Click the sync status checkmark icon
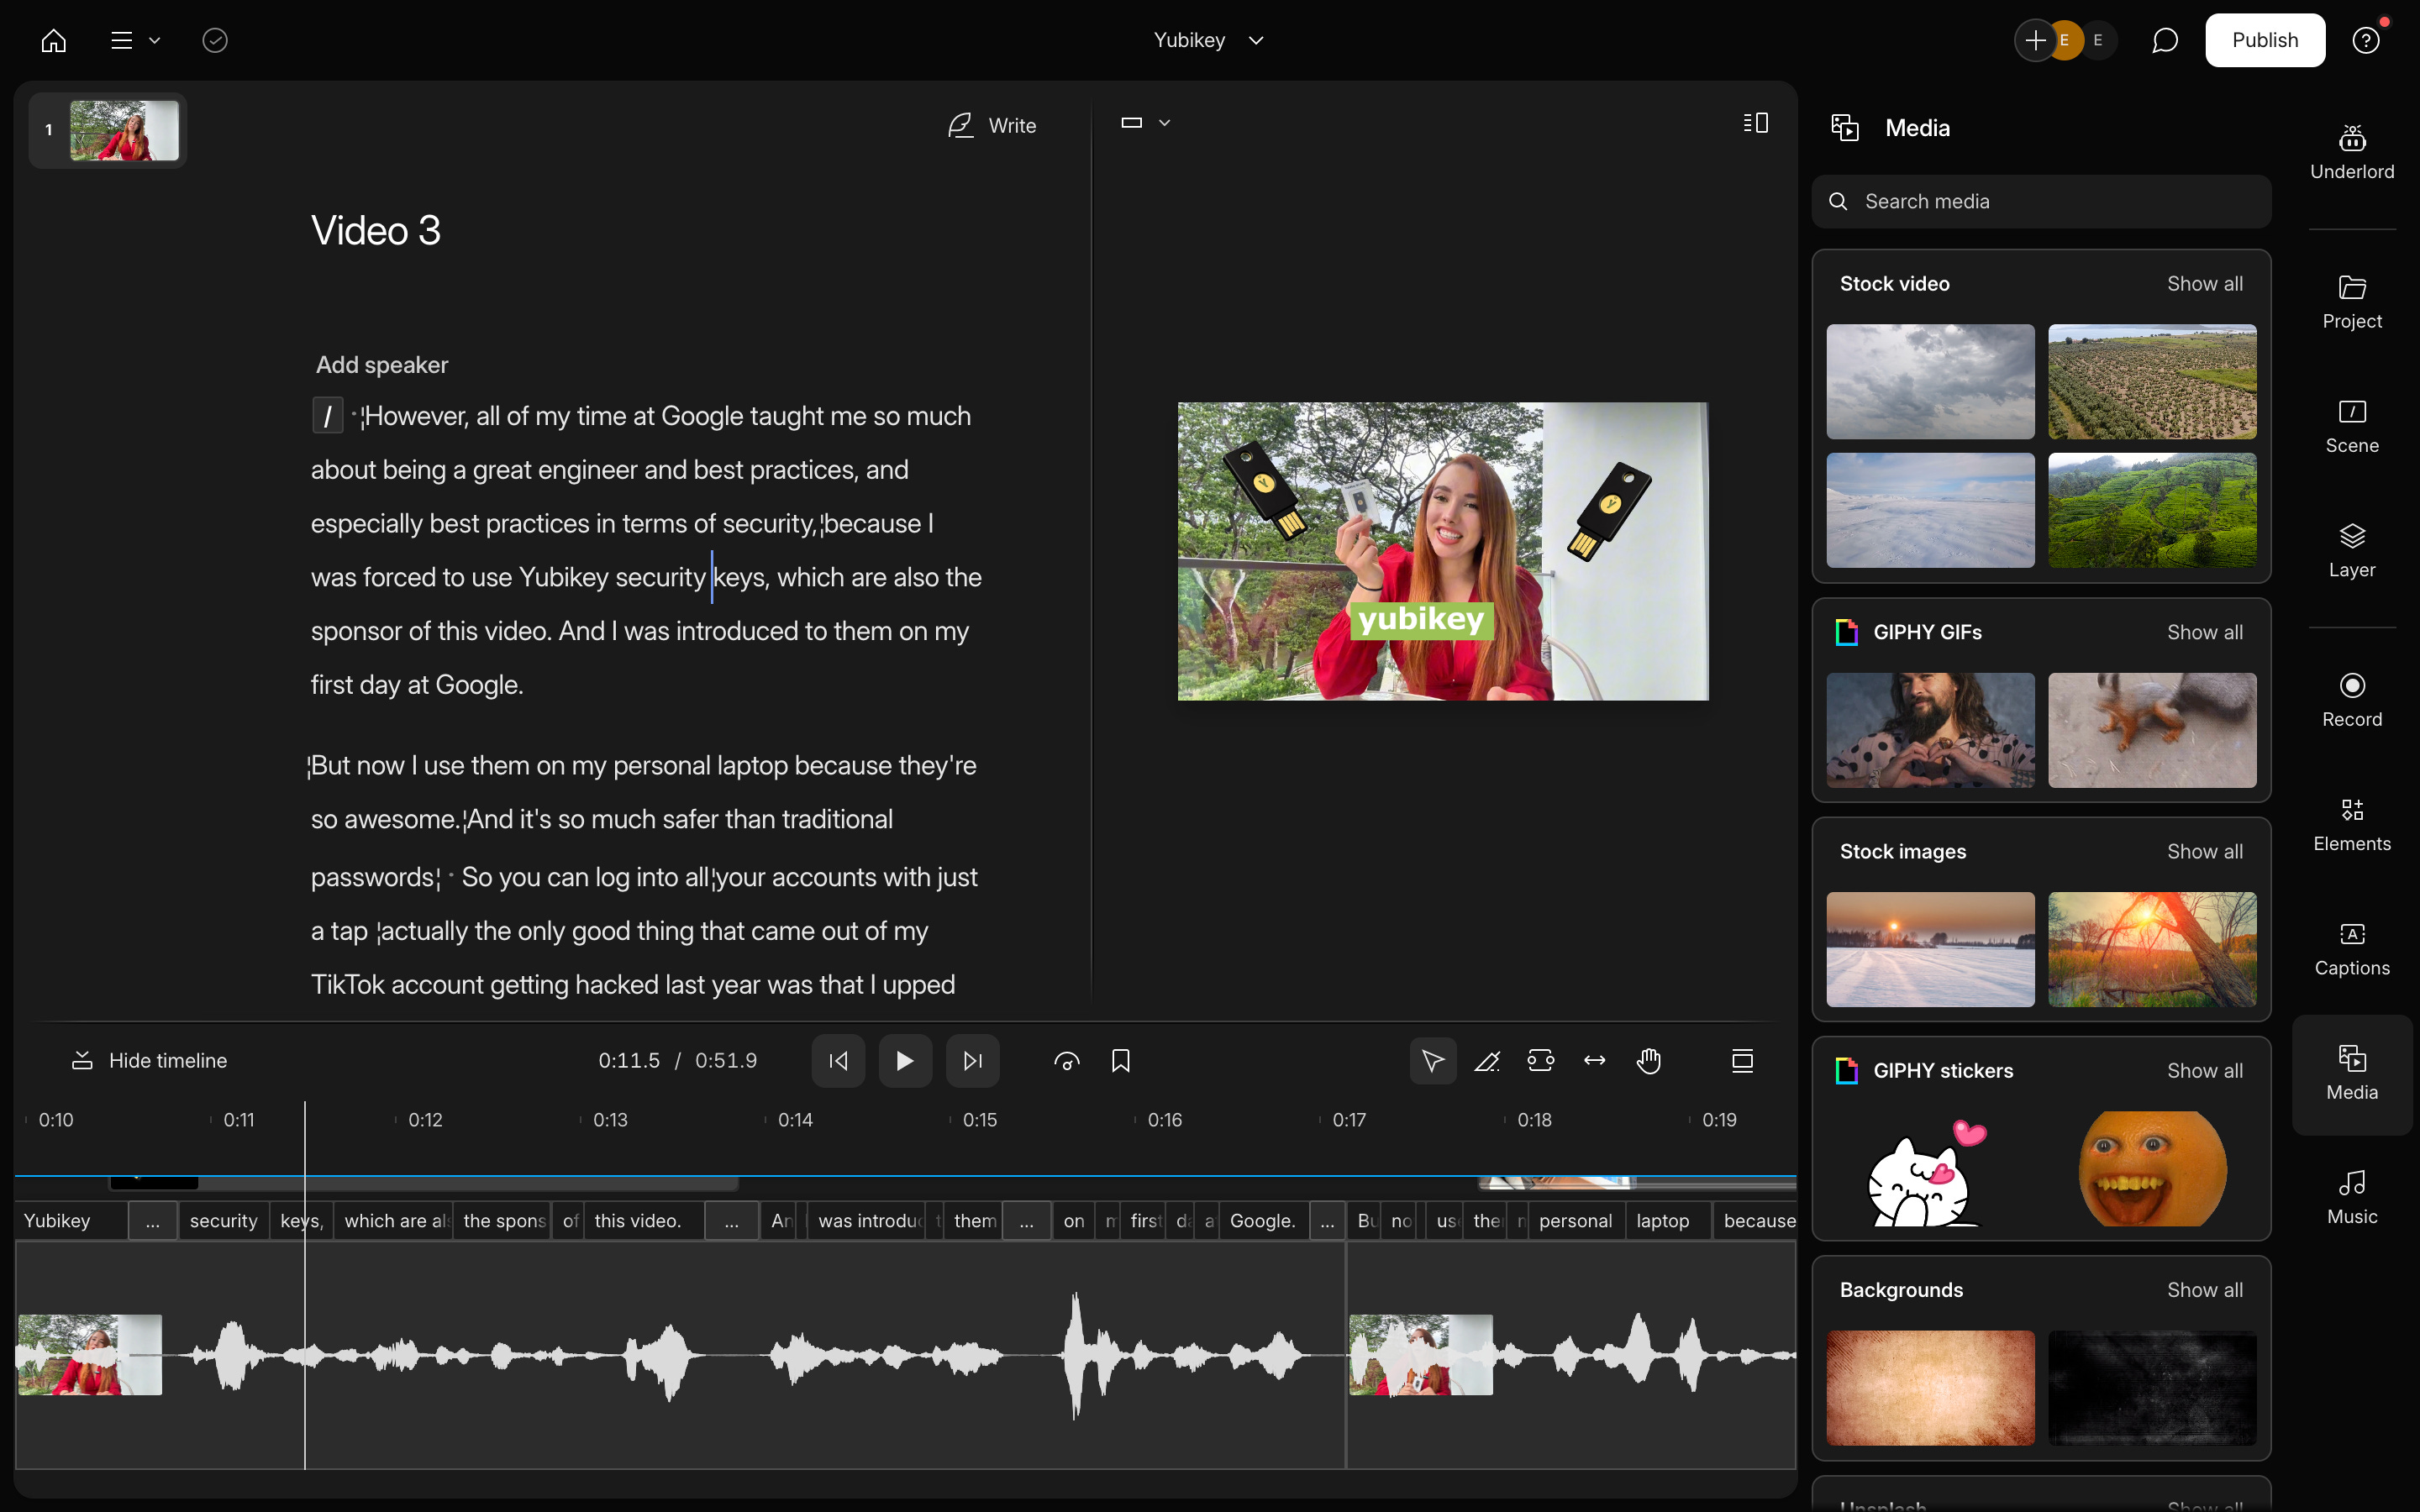Screen dimensions: 2420x1512 215,40
